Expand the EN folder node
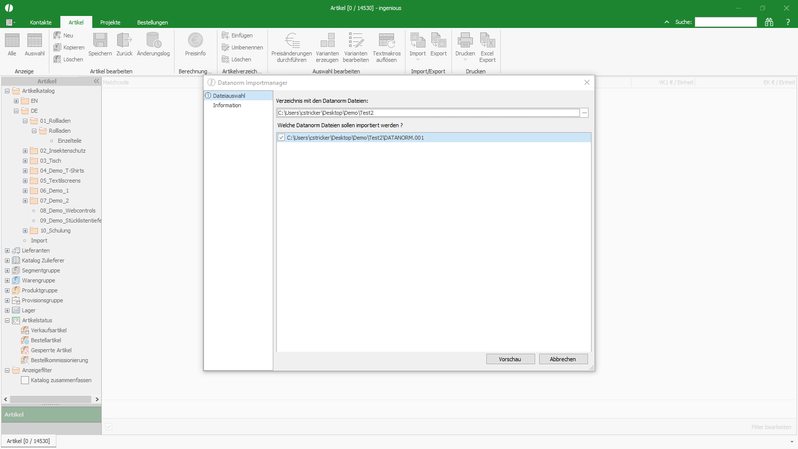 tap(16, 101)
